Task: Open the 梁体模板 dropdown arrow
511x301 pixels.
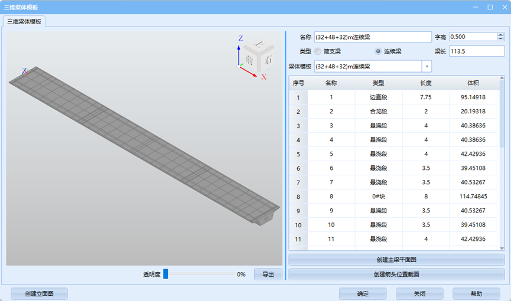Action: pyautogui.click(x=427, y=66)
